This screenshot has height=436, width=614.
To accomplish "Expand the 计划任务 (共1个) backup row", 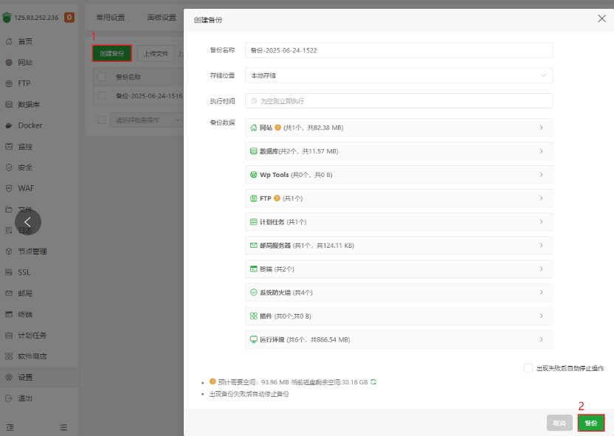I will tap(399, 222).
